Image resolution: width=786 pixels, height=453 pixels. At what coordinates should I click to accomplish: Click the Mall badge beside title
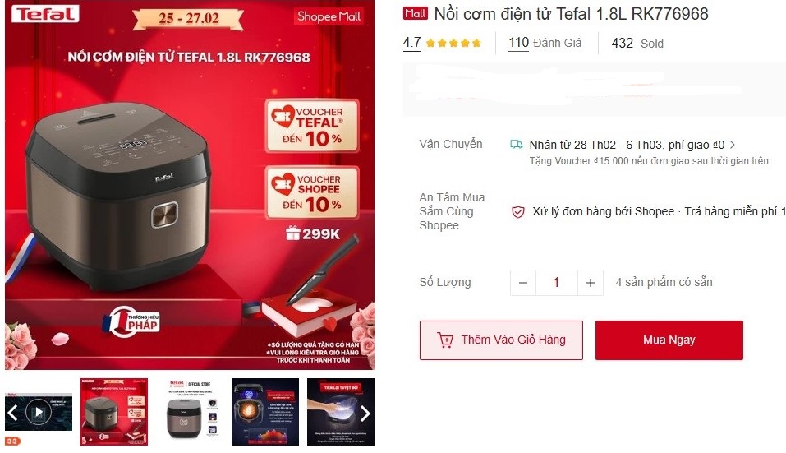point(416,13)
